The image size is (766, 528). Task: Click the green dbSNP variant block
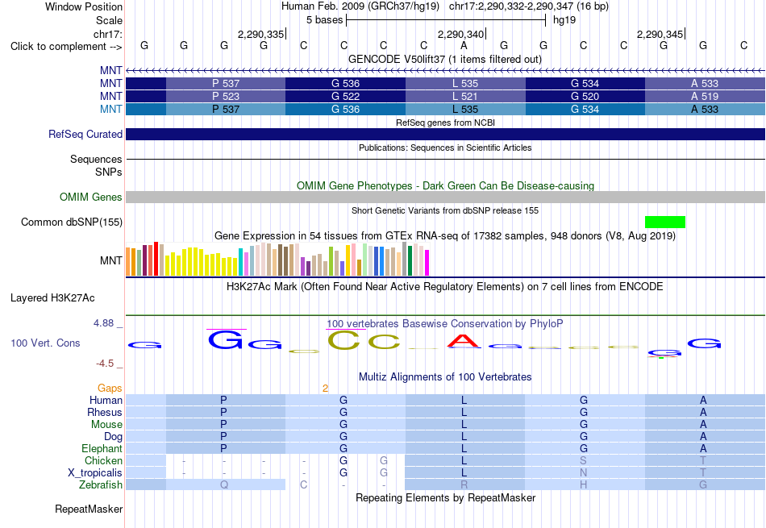point(665,222)
